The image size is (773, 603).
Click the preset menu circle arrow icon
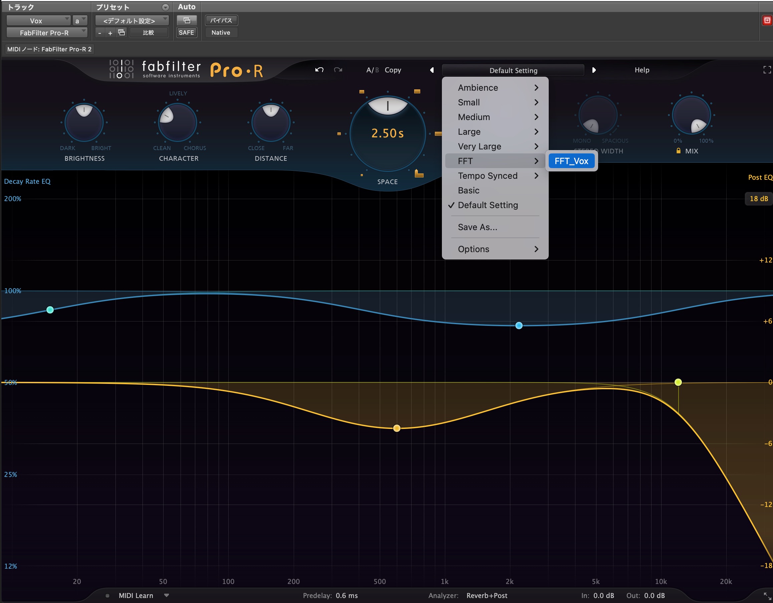pyautogui.click(x=165, y=7)
